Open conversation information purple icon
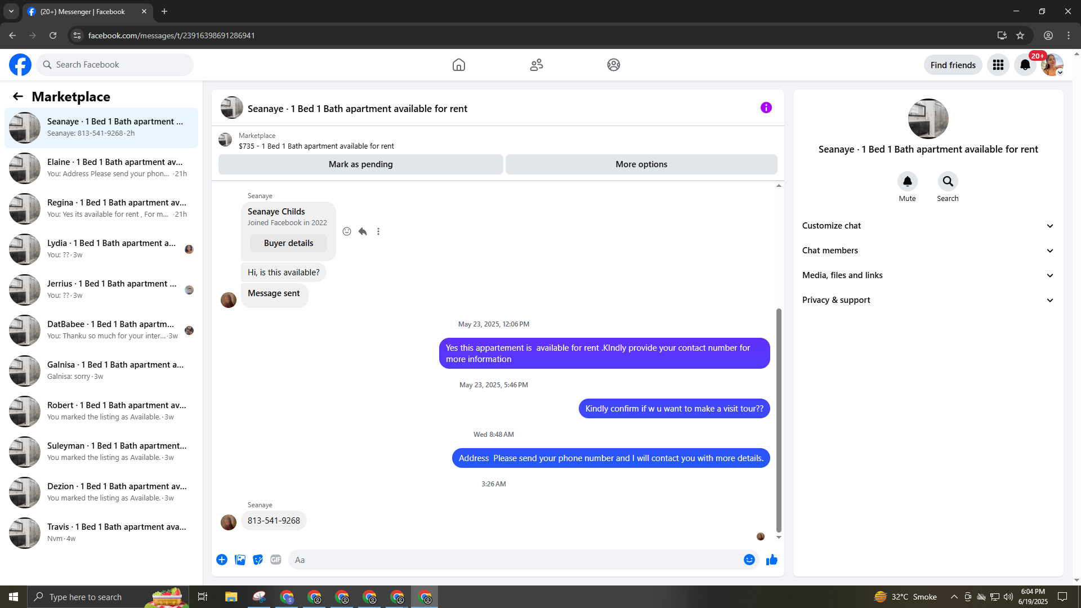 point(766,108)
